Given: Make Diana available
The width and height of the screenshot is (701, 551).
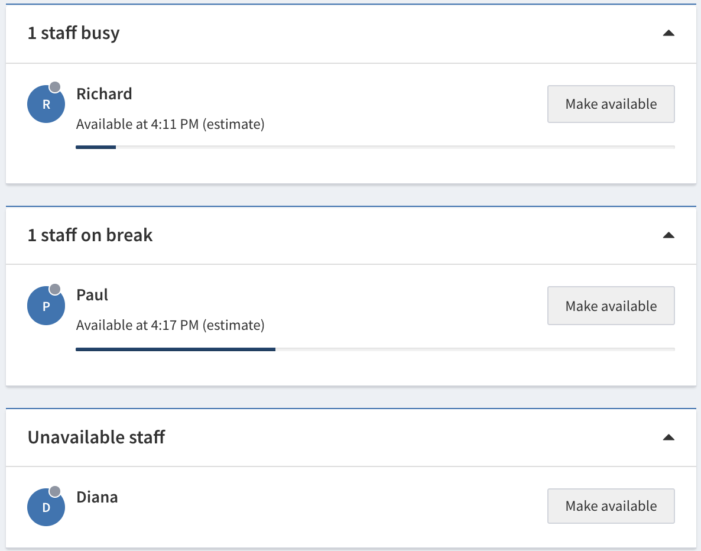Looking at the screenshot, I should (x=611, y=506).
